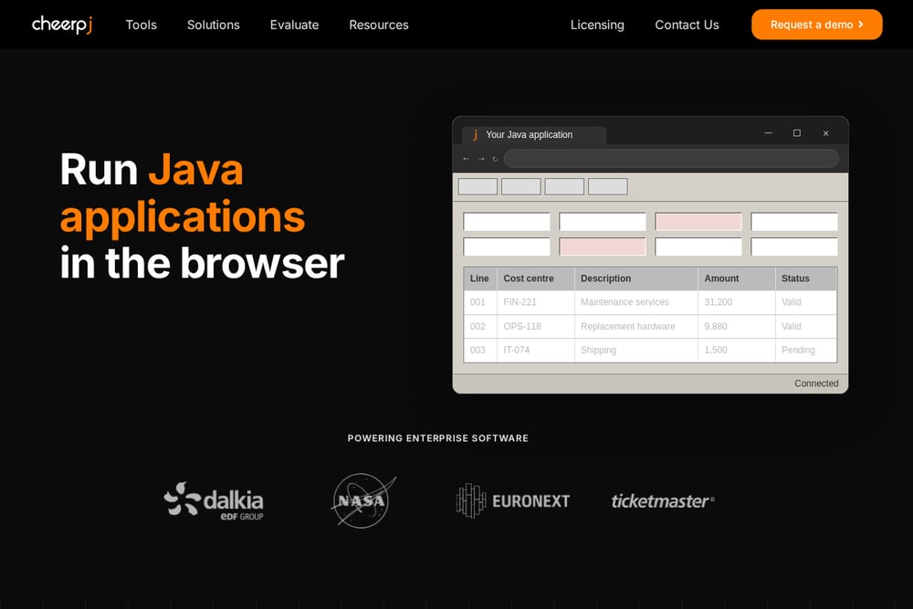Image resolution: width=913 pixels, height=609 pixels.
Task: Click the Request a demo button
Action: click(x=816, y=25)
